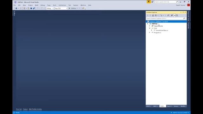This screenshot has width=203, height=114.
Task: Open the Build menu
Action: 36,5
